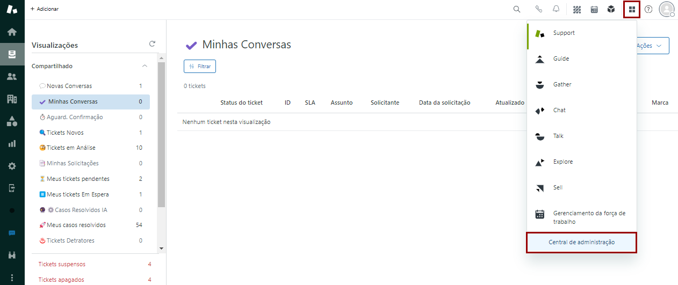Open the help question mark icon

(648, 9)
